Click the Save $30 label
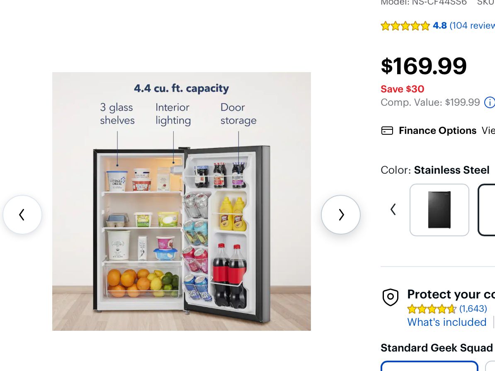Screen dimensions: 495x371 402,89
